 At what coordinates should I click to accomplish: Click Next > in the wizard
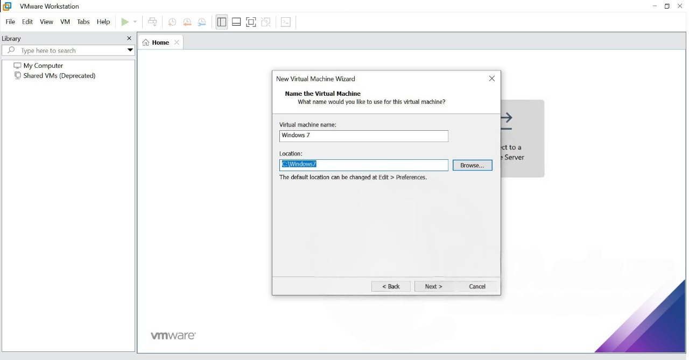tap(433, 286)
